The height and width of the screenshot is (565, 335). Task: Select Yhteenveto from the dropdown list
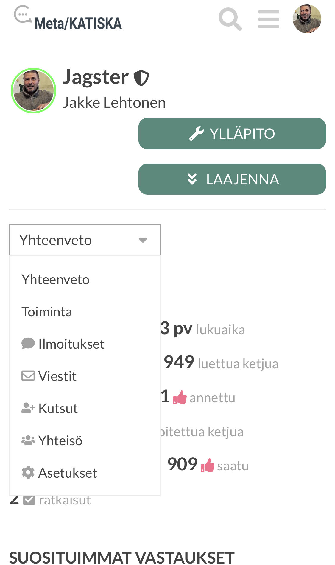coord(56,280)
